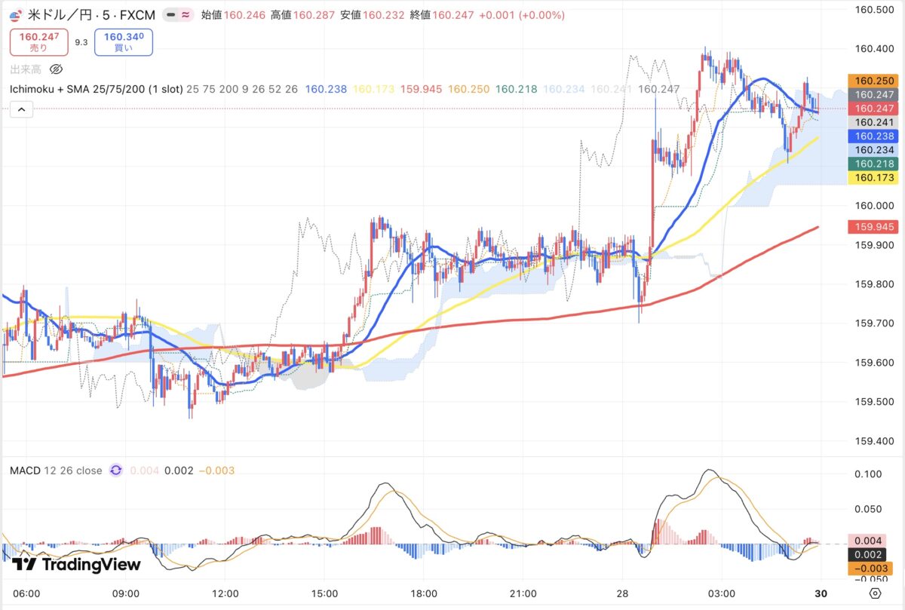
Task: Open chart settings hexagon icon at bottom right
Action: tap(874, 593)
